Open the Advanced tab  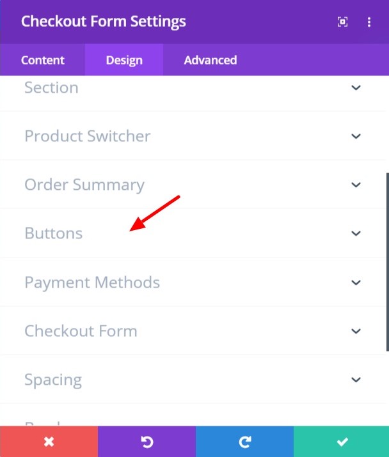pos(210,60)
